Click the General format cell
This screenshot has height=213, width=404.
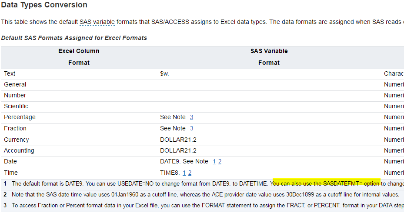click(15, 85)
